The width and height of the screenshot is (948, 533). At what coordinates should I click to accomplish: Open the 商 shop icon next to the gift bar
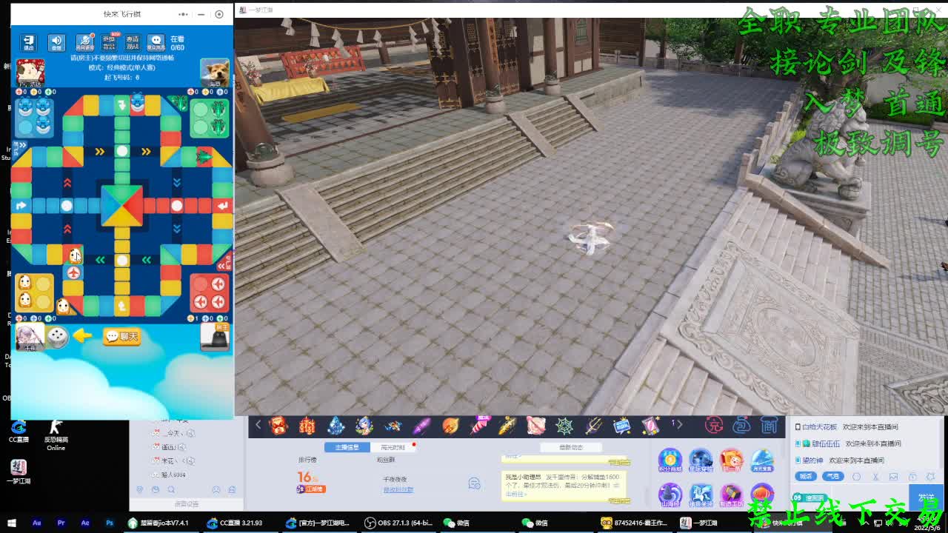(x=770, y=425)
